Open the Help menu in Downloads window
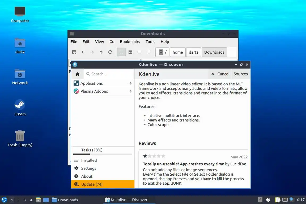The width and height of the screenshot is (306, 204). pyautogui.click(x=165, y=42)
